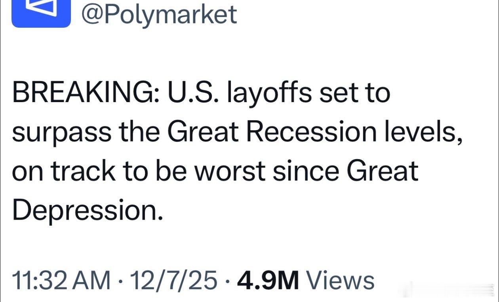This screenshot has width=499, height=302.
Task: Click the faint watermark at bottom right
Action: point(448,289)
